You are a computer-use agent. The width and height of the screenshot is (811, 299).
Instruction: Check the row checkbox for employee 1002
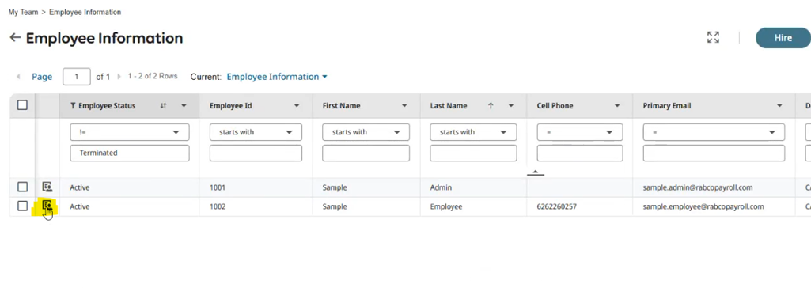tap(22, 206)
